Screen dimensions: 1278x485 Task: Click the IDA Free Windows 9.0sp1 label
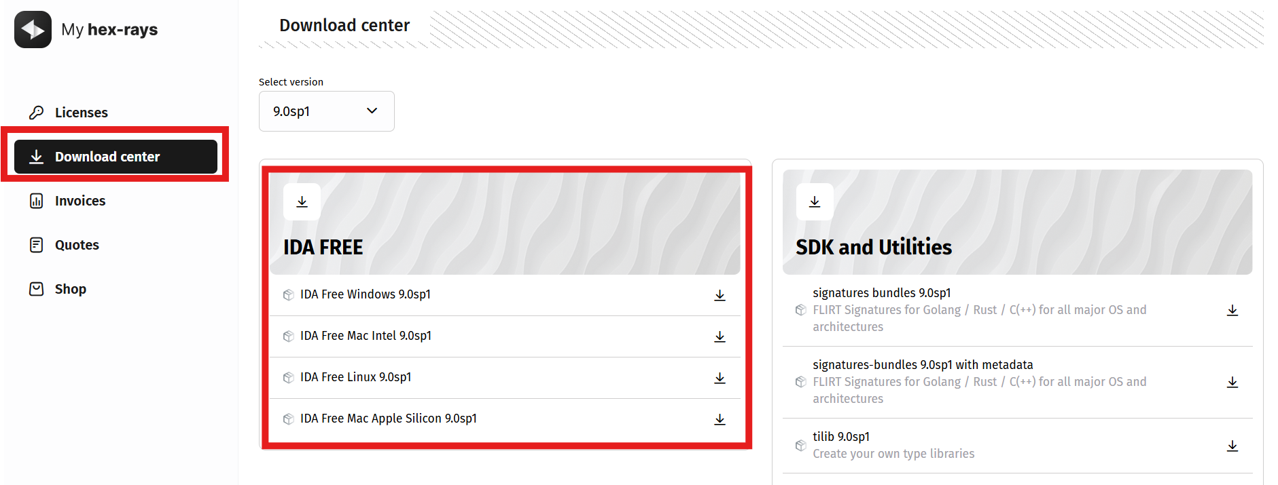[366, 294]
